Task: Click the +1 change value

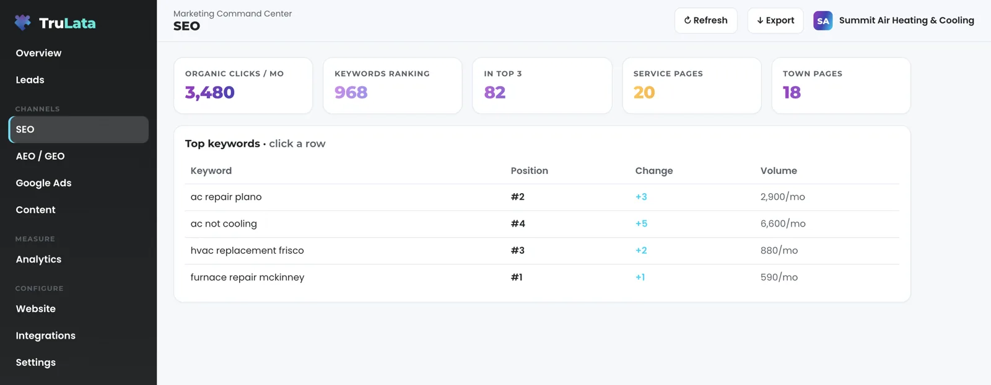Action: click(640, 277)
